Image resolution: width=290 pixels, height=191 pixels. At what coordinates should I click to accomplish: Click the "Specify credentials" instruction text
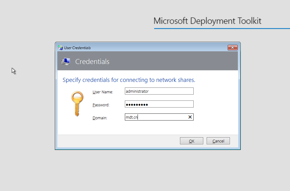pos(129,80)
